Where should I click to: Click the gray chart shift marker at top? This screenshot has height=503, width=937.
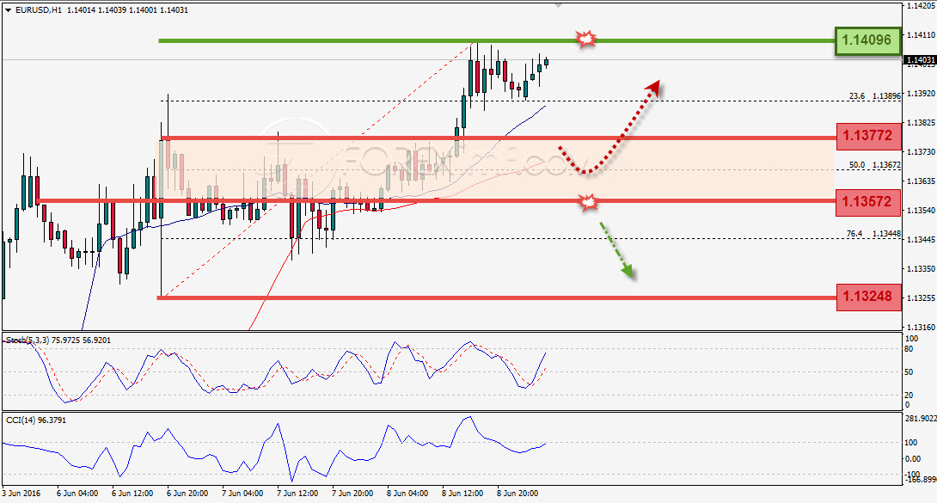[558, 5]
